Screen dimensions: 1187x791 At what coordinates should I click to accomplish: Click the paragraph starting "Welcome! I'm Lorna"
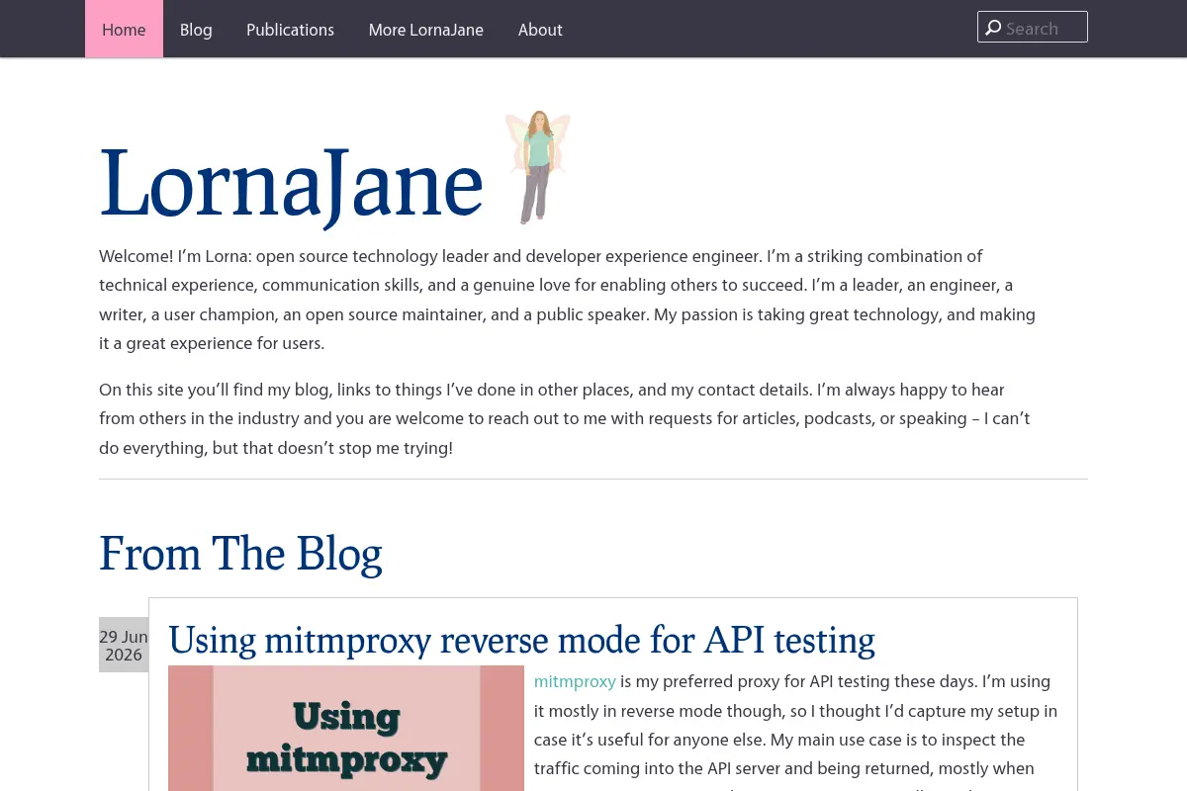coord(569,300)
